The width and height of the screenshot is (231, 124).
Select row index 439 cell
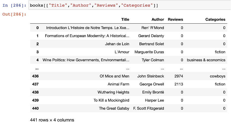(35, 100)
